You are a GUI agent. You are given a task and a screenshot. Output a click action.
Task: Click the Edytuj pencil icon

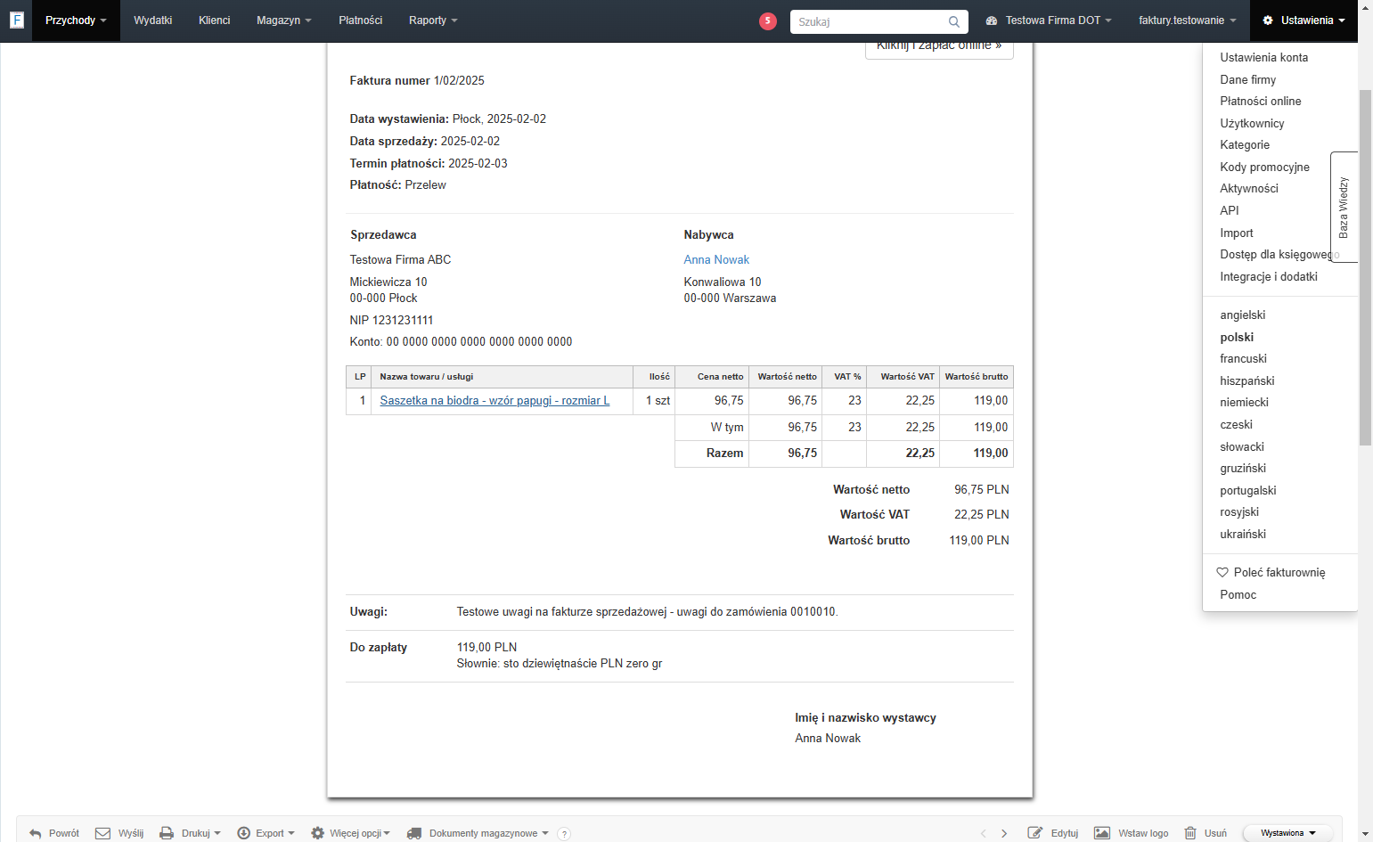coord(1034,833)
